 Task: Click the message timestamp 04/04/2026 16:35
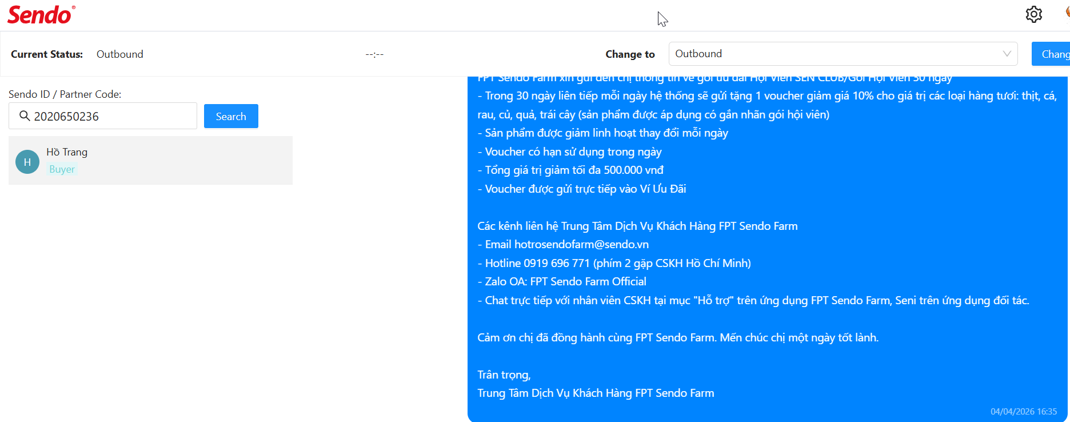click(x=1024, y=412)
